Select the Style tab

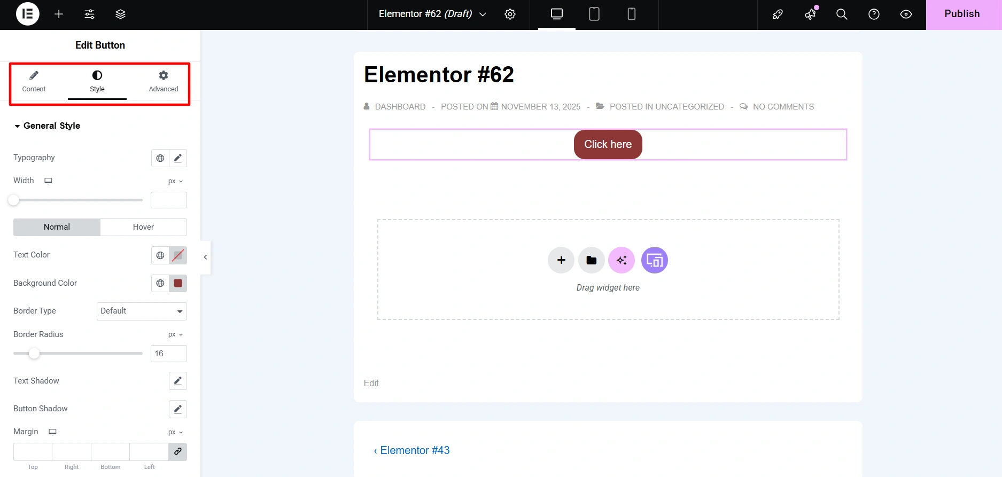97,82
